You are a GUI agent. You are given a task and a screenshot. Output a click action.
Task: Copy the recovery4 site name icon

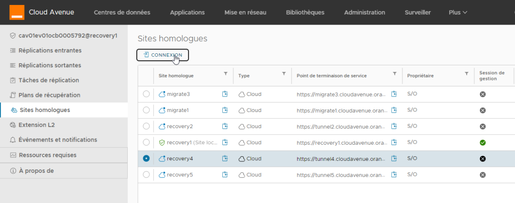click(x=225, y=158)
